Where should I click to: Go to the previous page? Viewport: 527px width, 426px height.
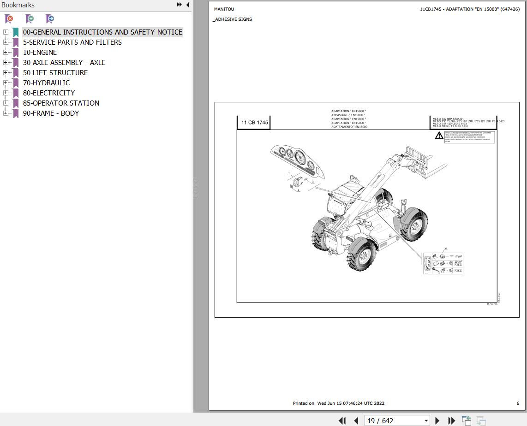[356, 420]
